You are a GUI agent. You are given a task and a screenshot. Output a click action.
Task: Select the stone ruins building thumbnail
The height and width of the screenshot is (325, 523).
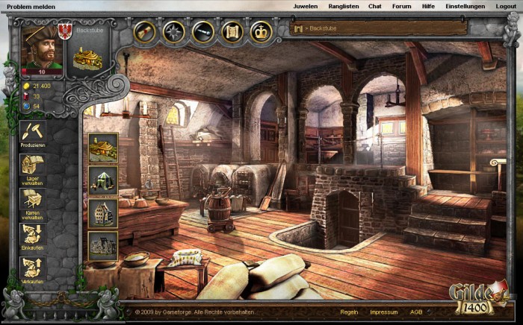pyautogui.click(x=103, y=246)
